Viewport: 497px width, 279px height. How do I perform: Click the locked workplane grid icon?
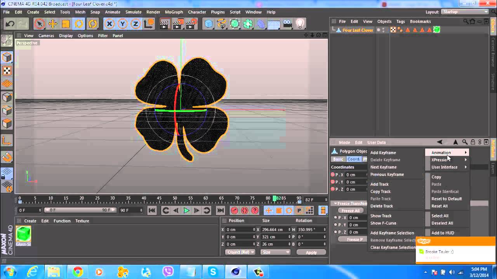(7, 173)
